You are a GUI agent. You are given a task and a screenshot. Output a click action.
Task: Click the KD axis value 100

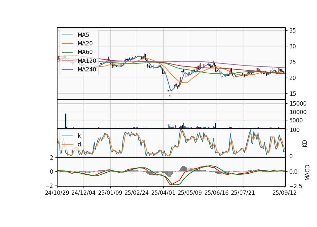(295, 130)
